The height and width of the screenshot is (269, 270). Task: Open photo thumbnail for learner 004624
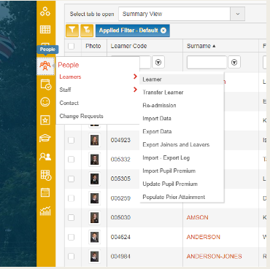tap(94, 237)
